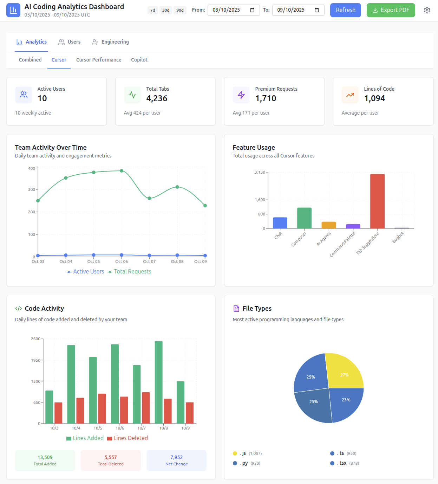The height and width of the screenshot is (484, 438).
Task: Click the '10 weekly active' text
Action: (x=33, y=113)
